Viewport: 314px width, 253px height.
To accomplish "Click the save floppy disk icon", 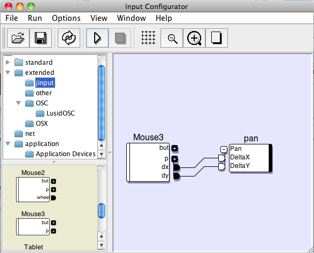I will pyautogui.click(x=41, y=38).
